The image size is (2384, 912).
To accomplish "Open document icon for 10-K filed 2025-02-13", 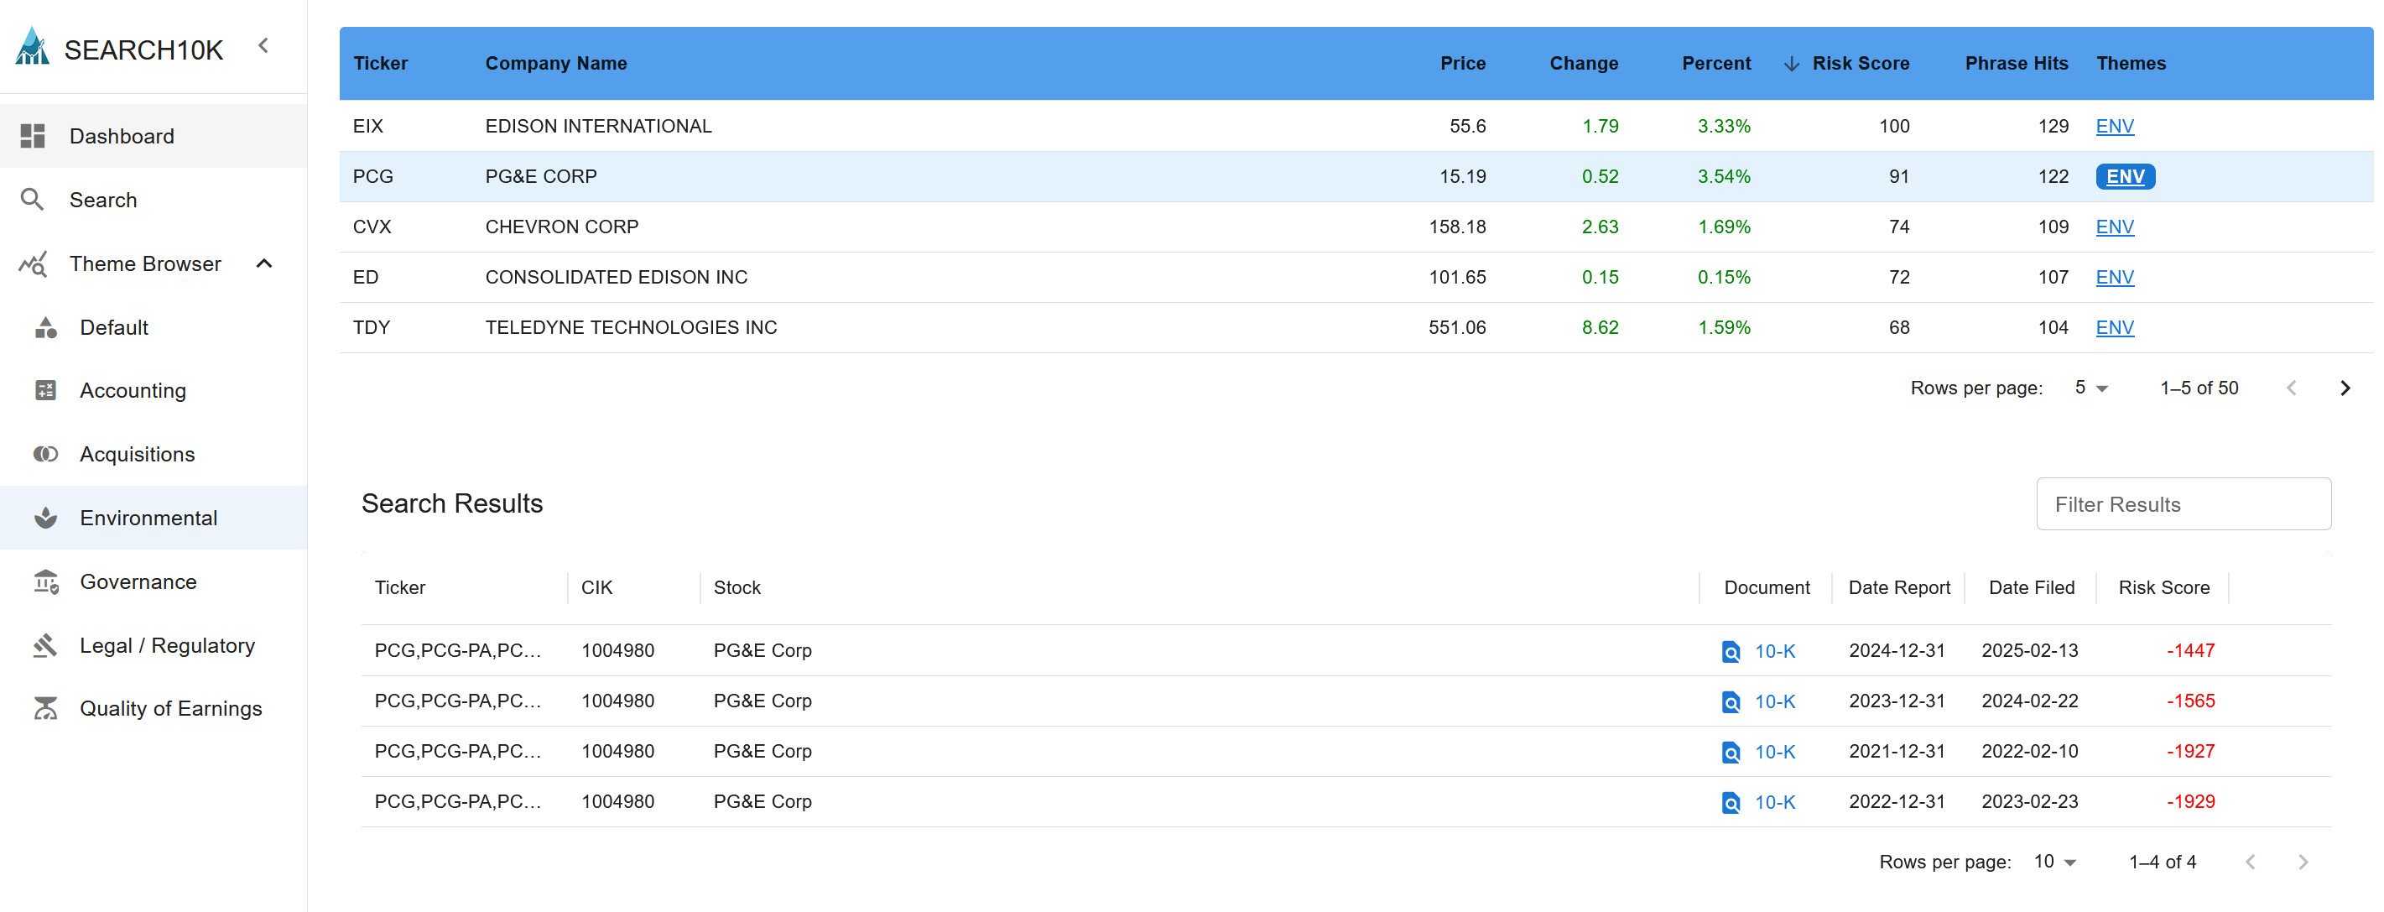I will click(1731, 652).
